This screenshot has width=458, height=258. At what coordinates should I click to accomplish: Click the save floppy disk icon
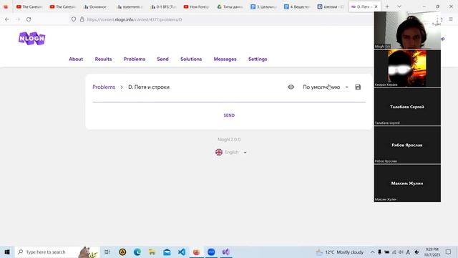tap(358, 87)
